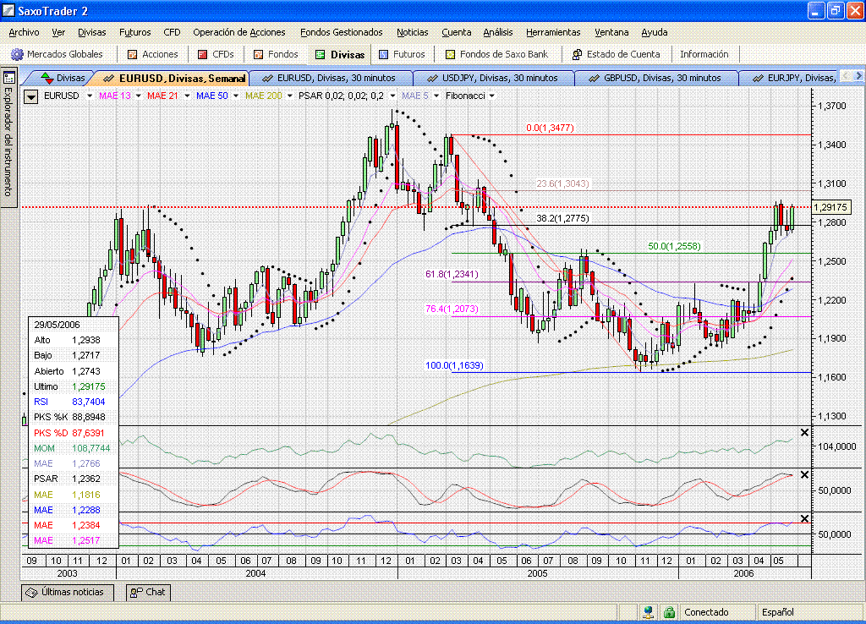866x624 pixels.
Task: Click the SaxoTrader title bar icon
Action: pyautogui.click(x=8, y=10)
